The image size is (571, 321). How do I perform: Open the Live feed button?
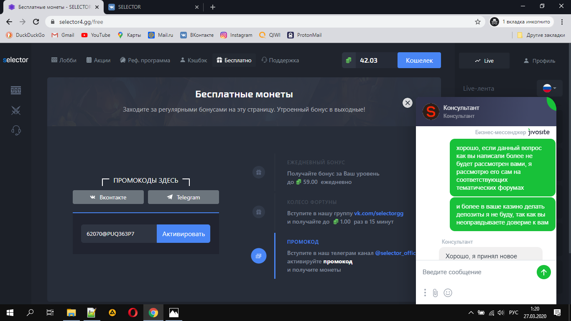click(484, 61)
